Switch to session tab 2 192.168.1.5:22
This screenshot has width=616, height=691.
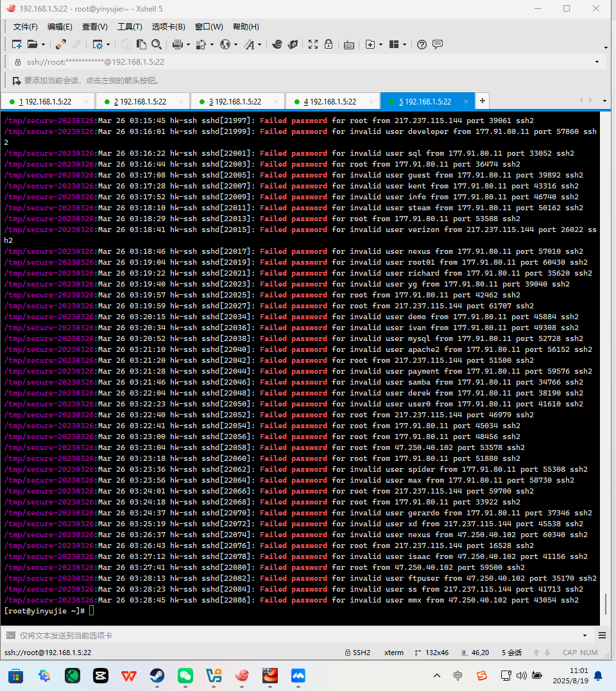[143, 102]
